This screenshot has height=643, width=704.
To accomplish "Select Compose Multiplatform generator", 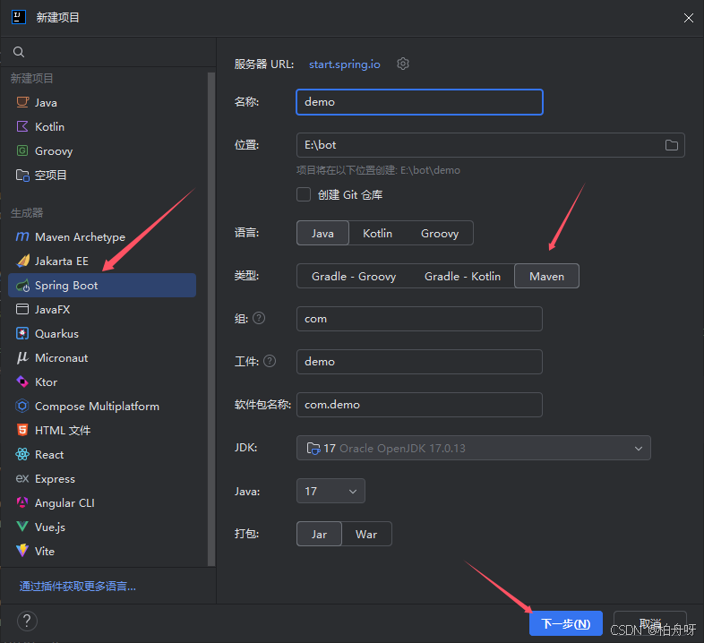I will [102, 406].
